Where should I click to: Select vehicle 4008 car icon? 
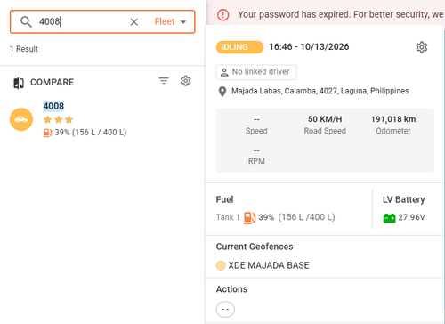21,119
